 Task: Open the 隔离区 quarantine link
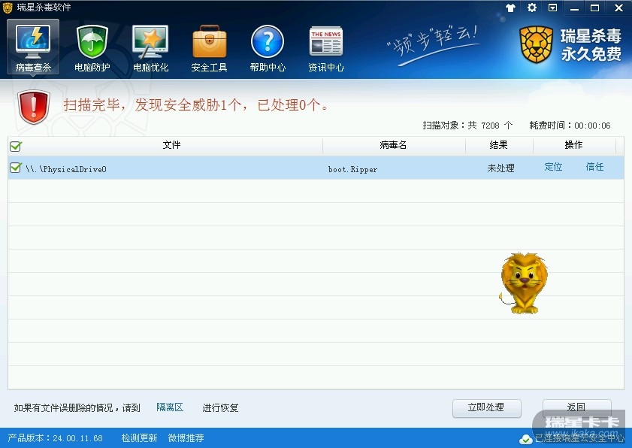pyautogui.click(x=170, y=407)
